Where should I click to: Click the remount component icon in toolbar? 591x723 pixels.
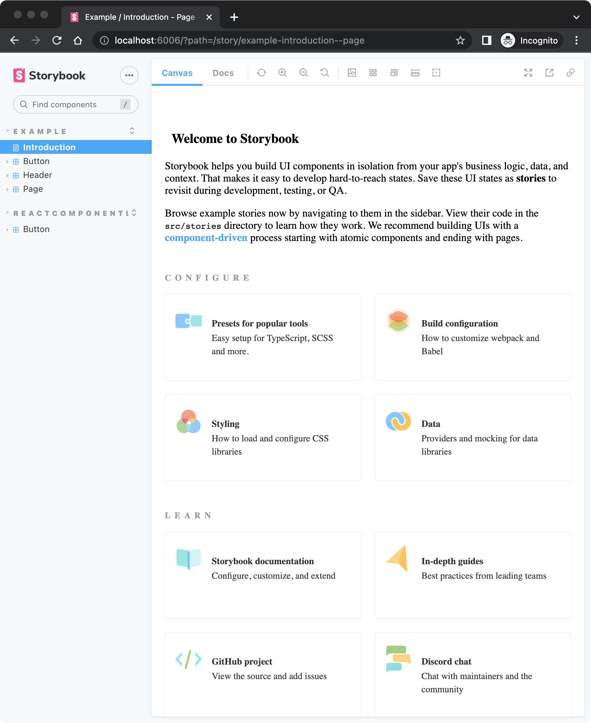[262, 73]
